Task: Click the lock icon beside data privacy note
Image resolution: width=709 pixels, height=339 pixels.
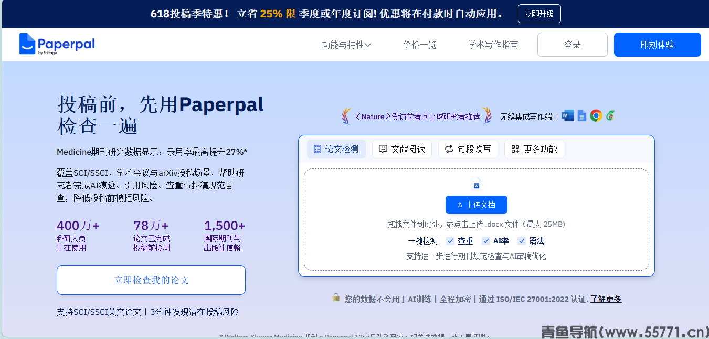Action: pos(336,298)
